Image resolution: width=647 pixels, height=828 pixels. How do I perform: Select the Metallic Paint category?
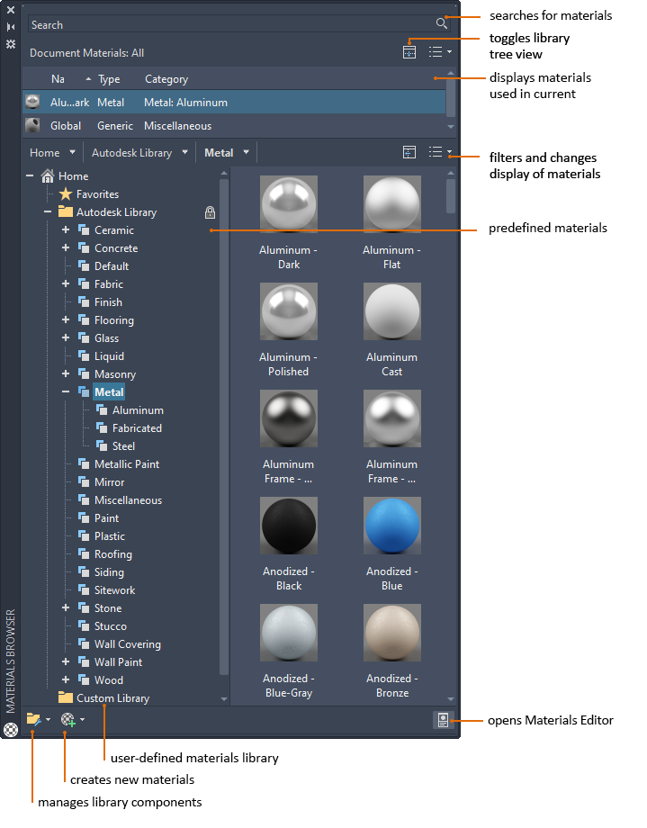[127, 464]
